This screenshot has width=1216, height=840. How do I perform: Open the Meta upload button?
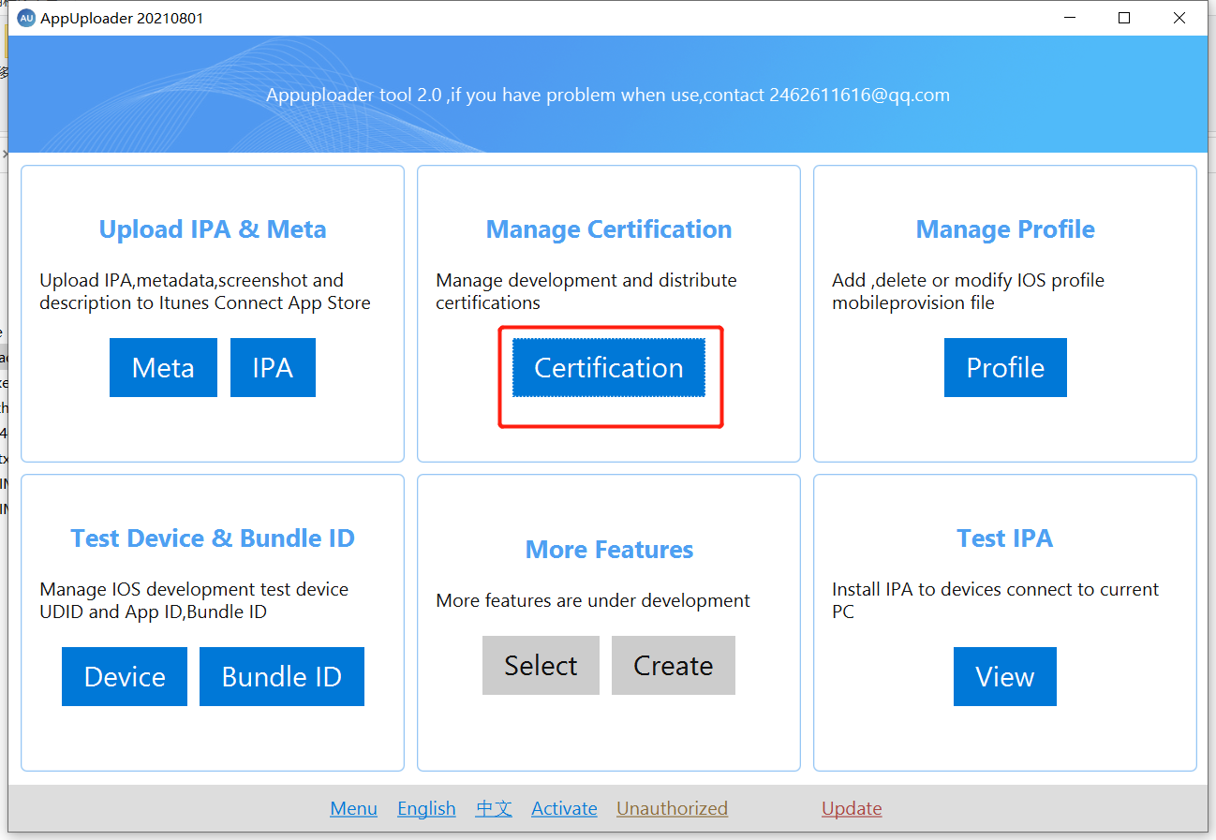pyautogui.click(x=163, y=368)
